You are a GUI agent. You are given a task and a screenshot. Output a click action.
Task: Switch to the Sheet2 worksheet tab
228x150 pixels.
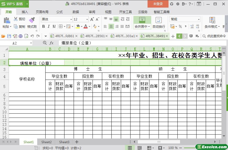pos(46,142)
